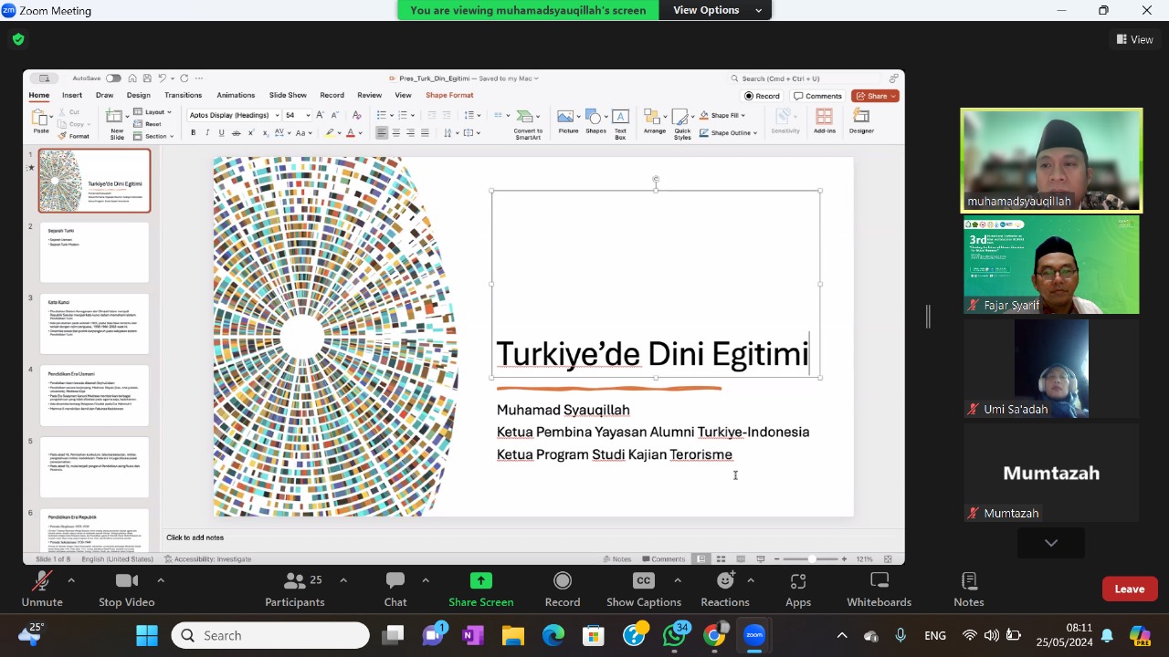Click Zoom encryption shield icon
1169x657 pixels.
click(x=18, y=39)
